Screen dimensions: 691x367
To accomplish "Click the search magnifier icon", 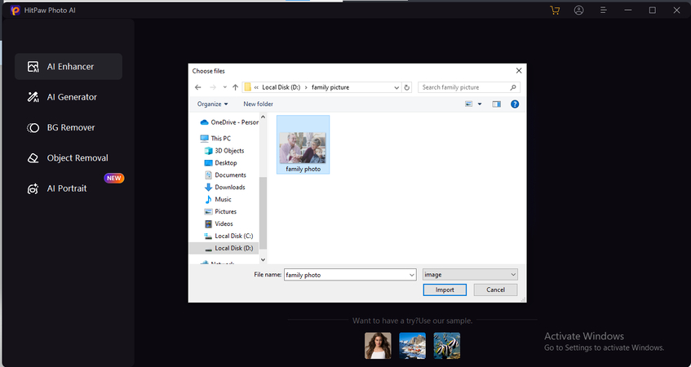I will pyautogui.click(x=513, y=87).
